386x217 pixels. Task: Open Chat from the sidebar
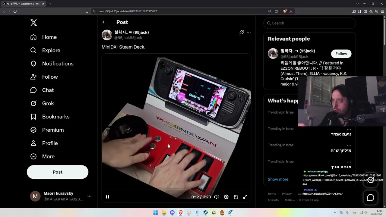42,90
